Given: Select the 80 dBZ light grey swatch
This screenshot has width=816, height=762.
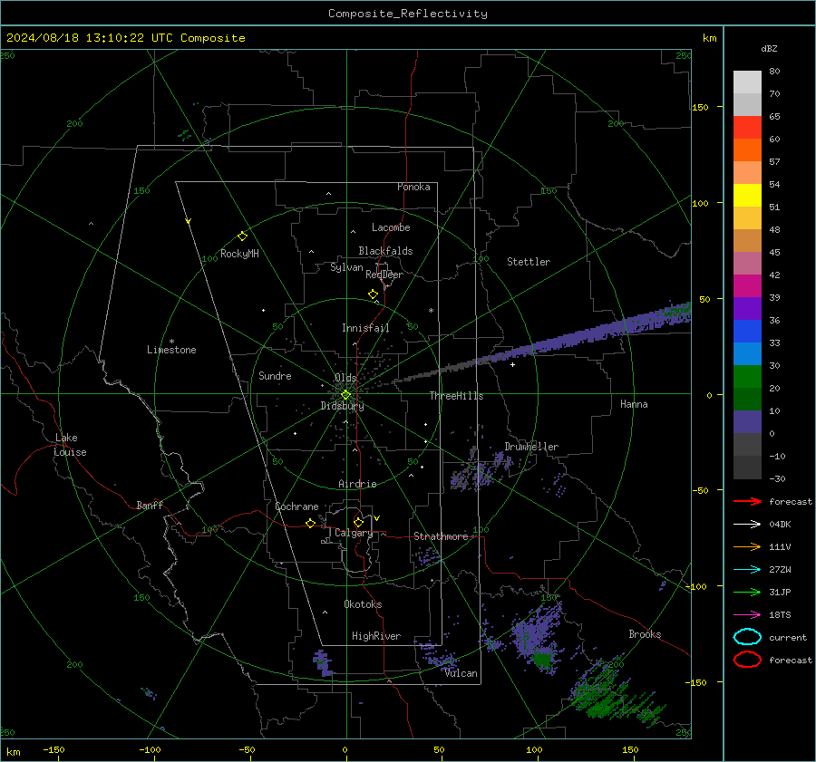Looking at the screenshot, I should coord(747,82).
